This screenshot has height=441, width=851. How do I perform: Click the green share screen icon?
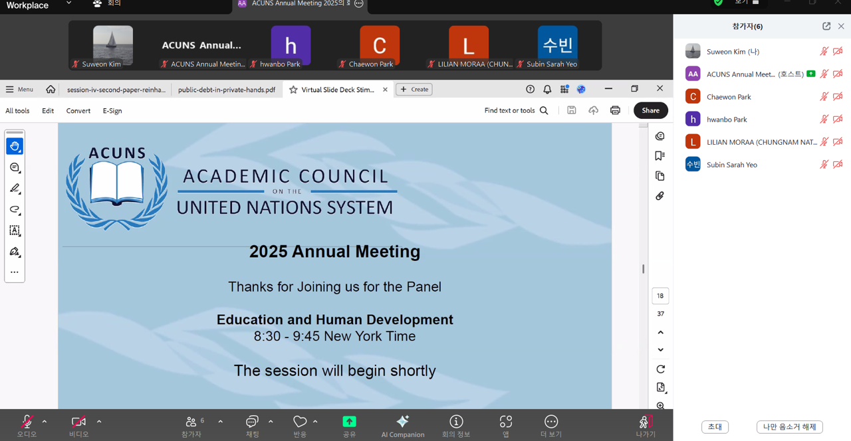tap(349, 422)
